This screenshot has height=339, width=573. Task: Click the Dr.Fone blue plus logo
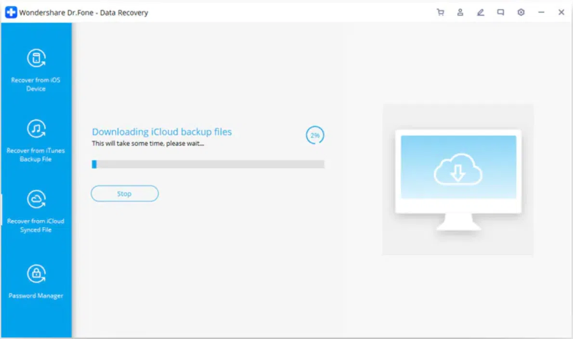11,13
